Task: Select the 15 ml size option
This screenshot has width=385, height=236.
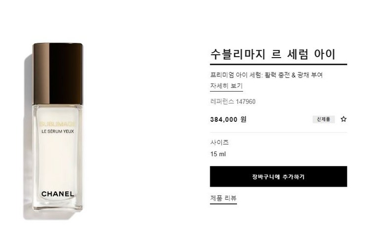Action: [218, 154]
